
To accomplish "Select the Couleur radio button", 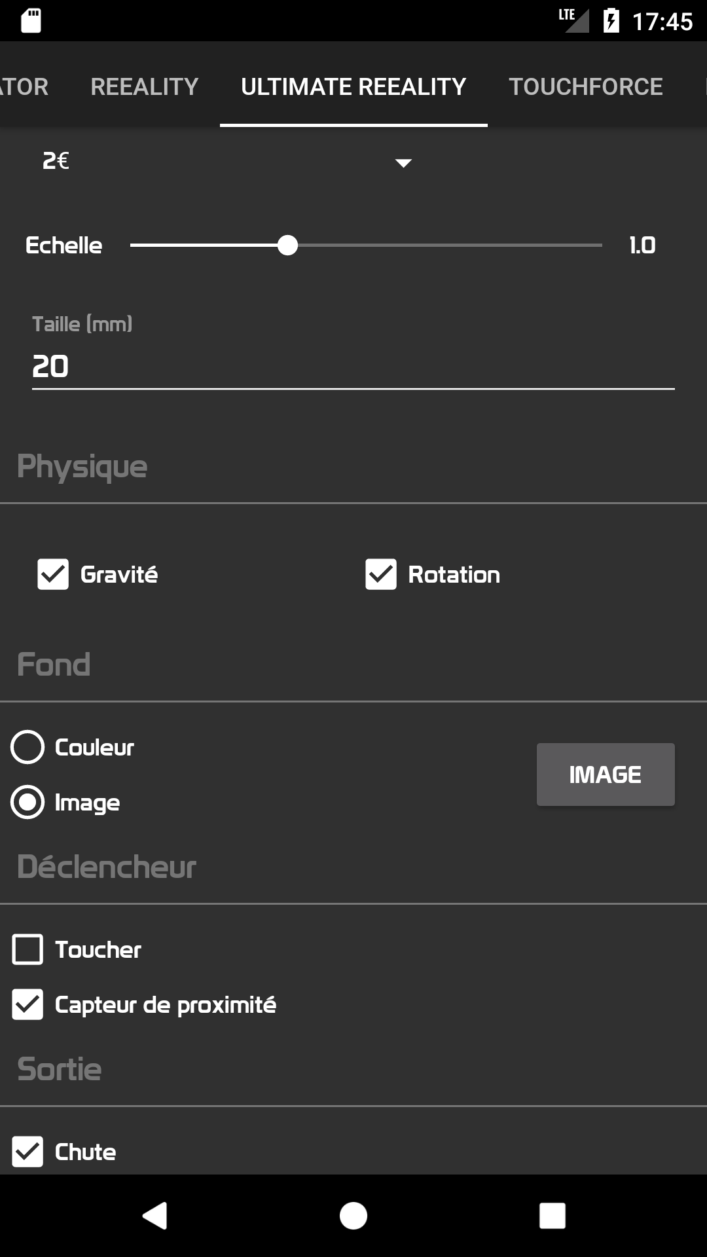I will click(27, 747).
